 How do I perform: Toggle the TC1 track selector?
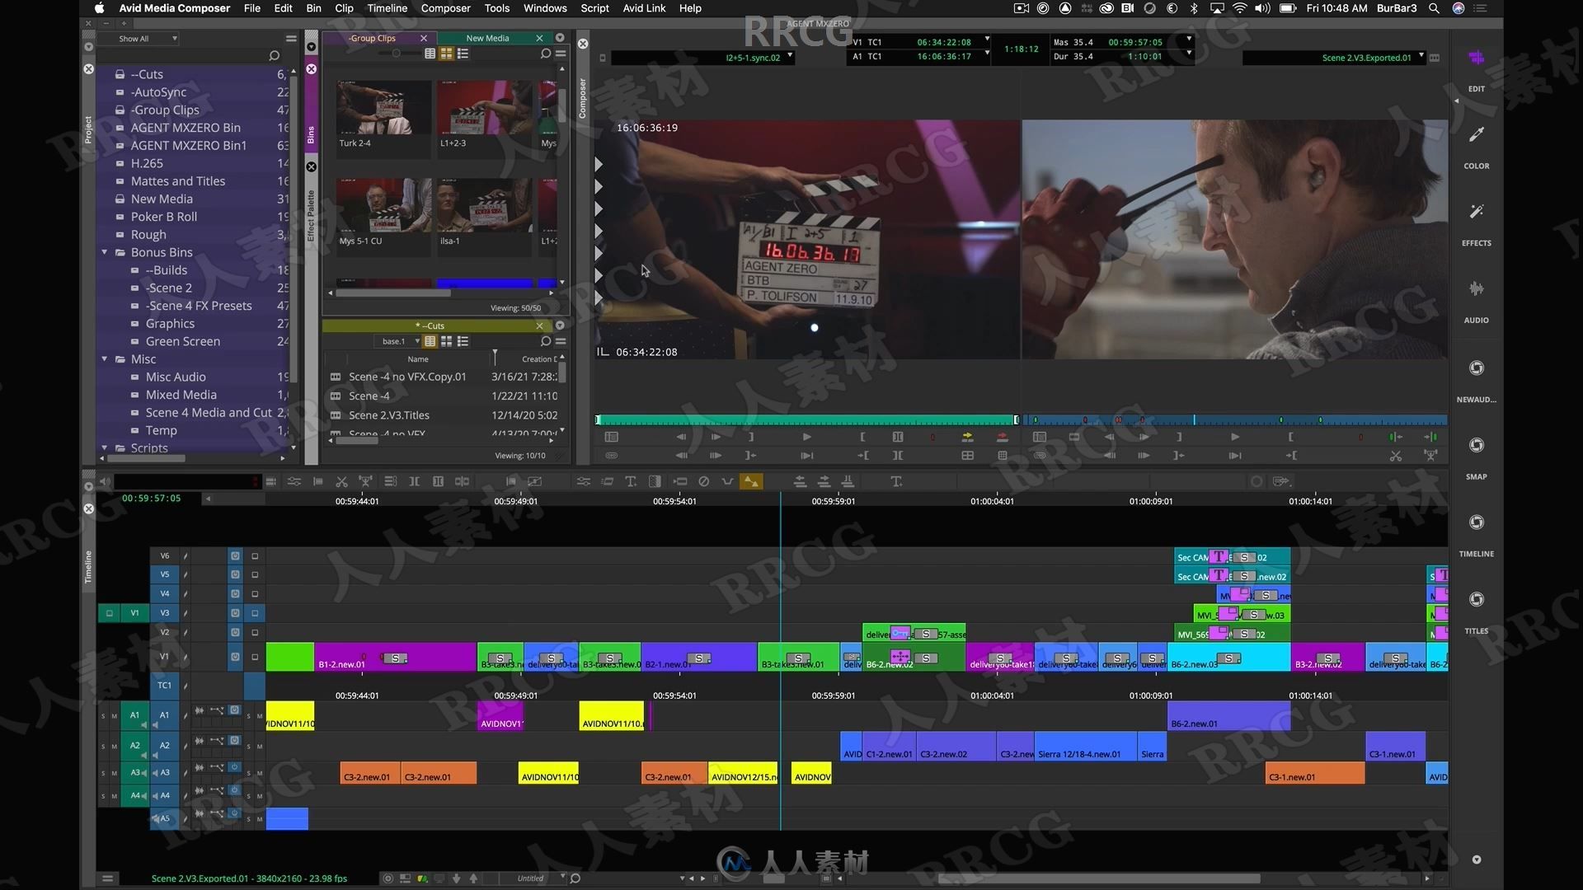tap(164, 685)
